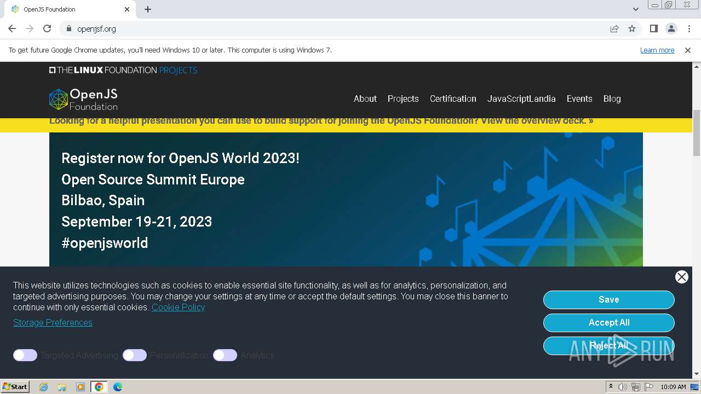Click the Chrome taskbar icon
701x394 pixels.
point(99,387)
